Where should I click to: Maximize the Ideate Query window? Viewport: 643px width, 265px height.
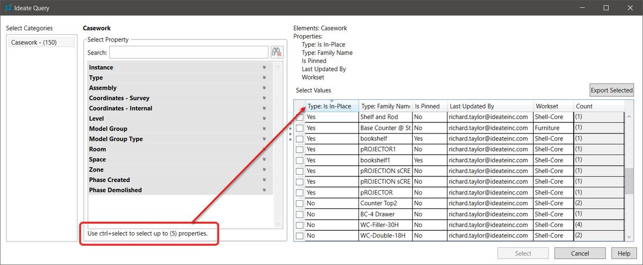(x=606, y=7)
